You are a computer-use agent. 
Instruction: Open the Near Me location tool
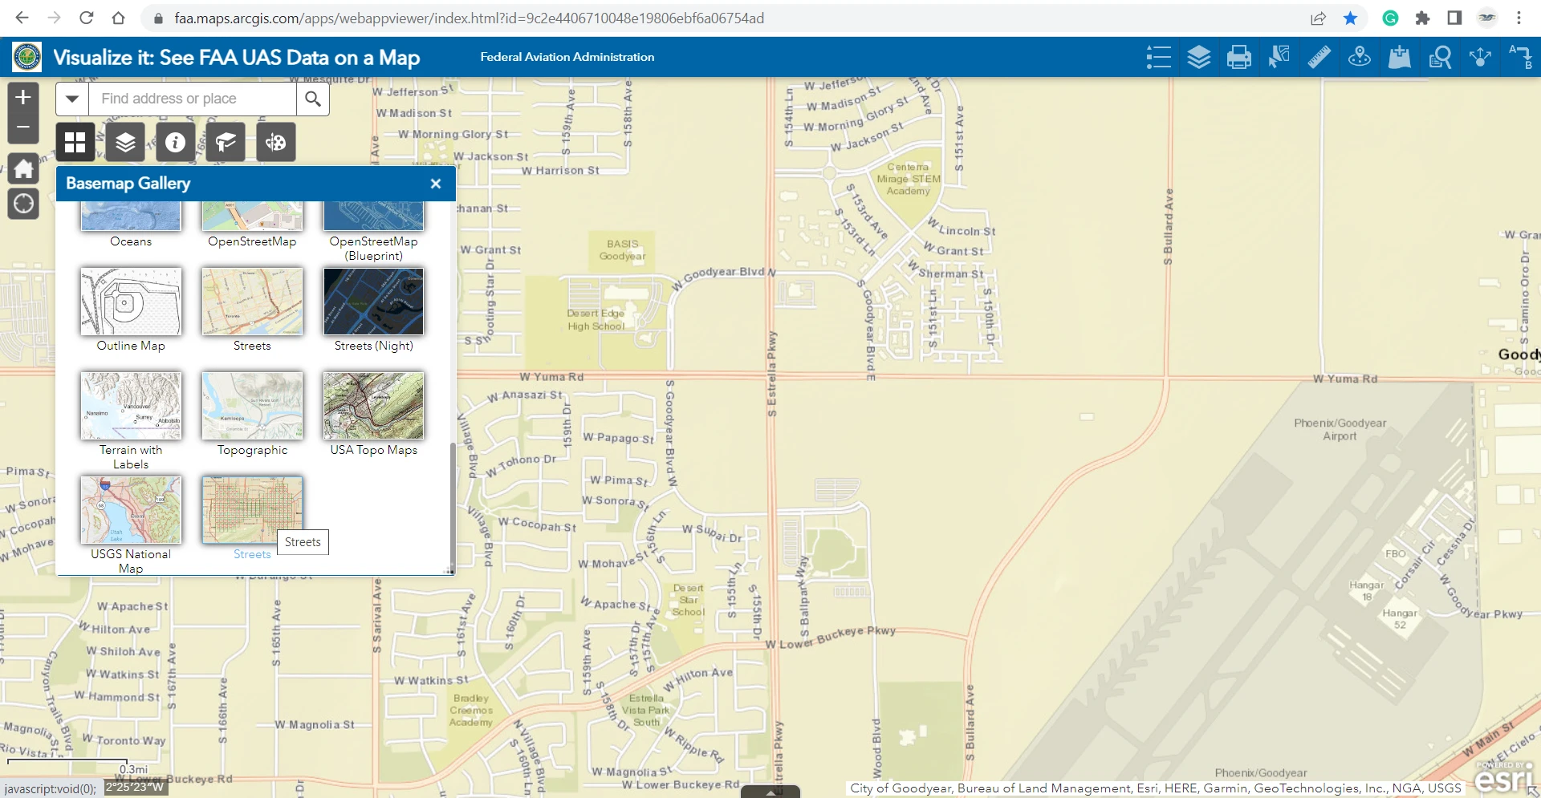[x=1359, y=57]
